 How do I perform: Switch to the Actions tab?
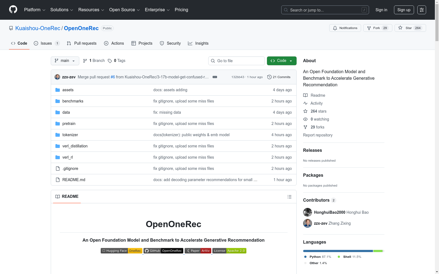[114, 43]
